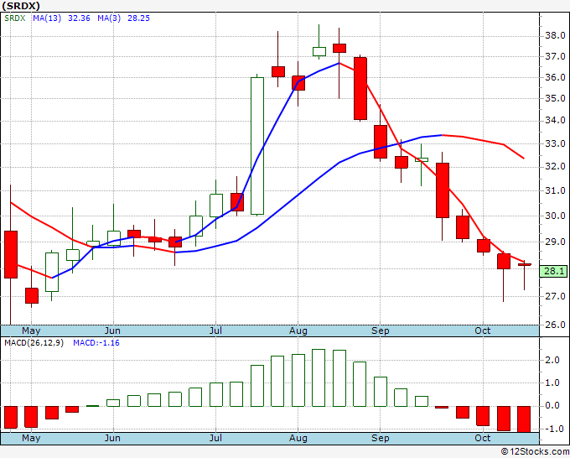Click the May label on price axis

coord(31,330)
